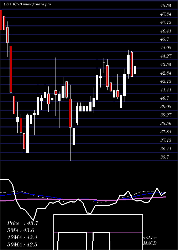This screenshot has width=178, height=250.
Task: Click the 42.13 price axis label
Action: 166,81
